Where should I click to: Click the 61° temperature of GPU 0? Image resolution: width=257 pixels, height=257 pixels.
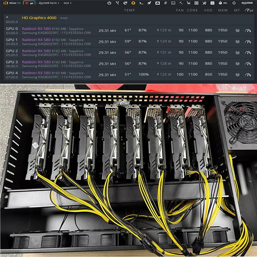tap(128, 30)
